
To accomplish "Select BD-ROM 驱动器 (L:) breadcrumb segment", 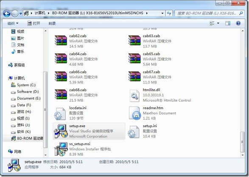I will [x=98, y=13].
